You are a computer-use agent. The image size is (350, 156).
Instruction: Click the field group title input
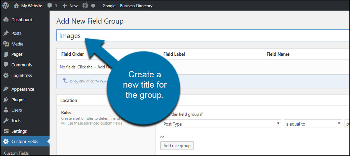(x=205, y=36)
